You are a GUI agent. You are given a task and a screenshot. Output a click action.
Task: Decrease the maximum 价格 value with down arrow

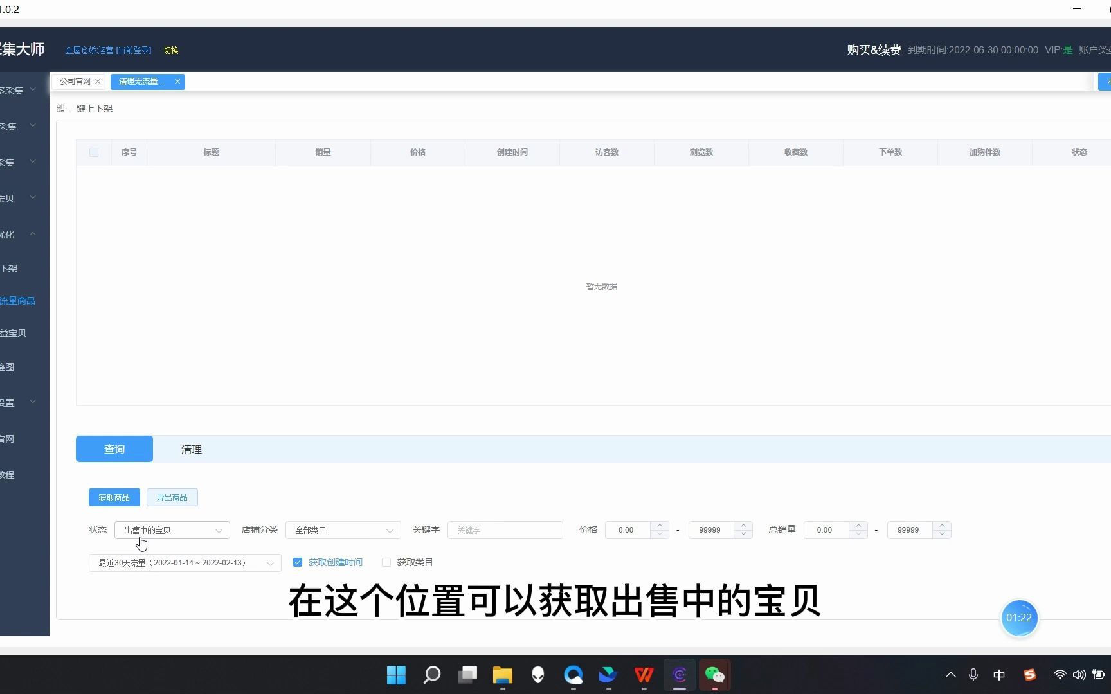coord(743,534)
